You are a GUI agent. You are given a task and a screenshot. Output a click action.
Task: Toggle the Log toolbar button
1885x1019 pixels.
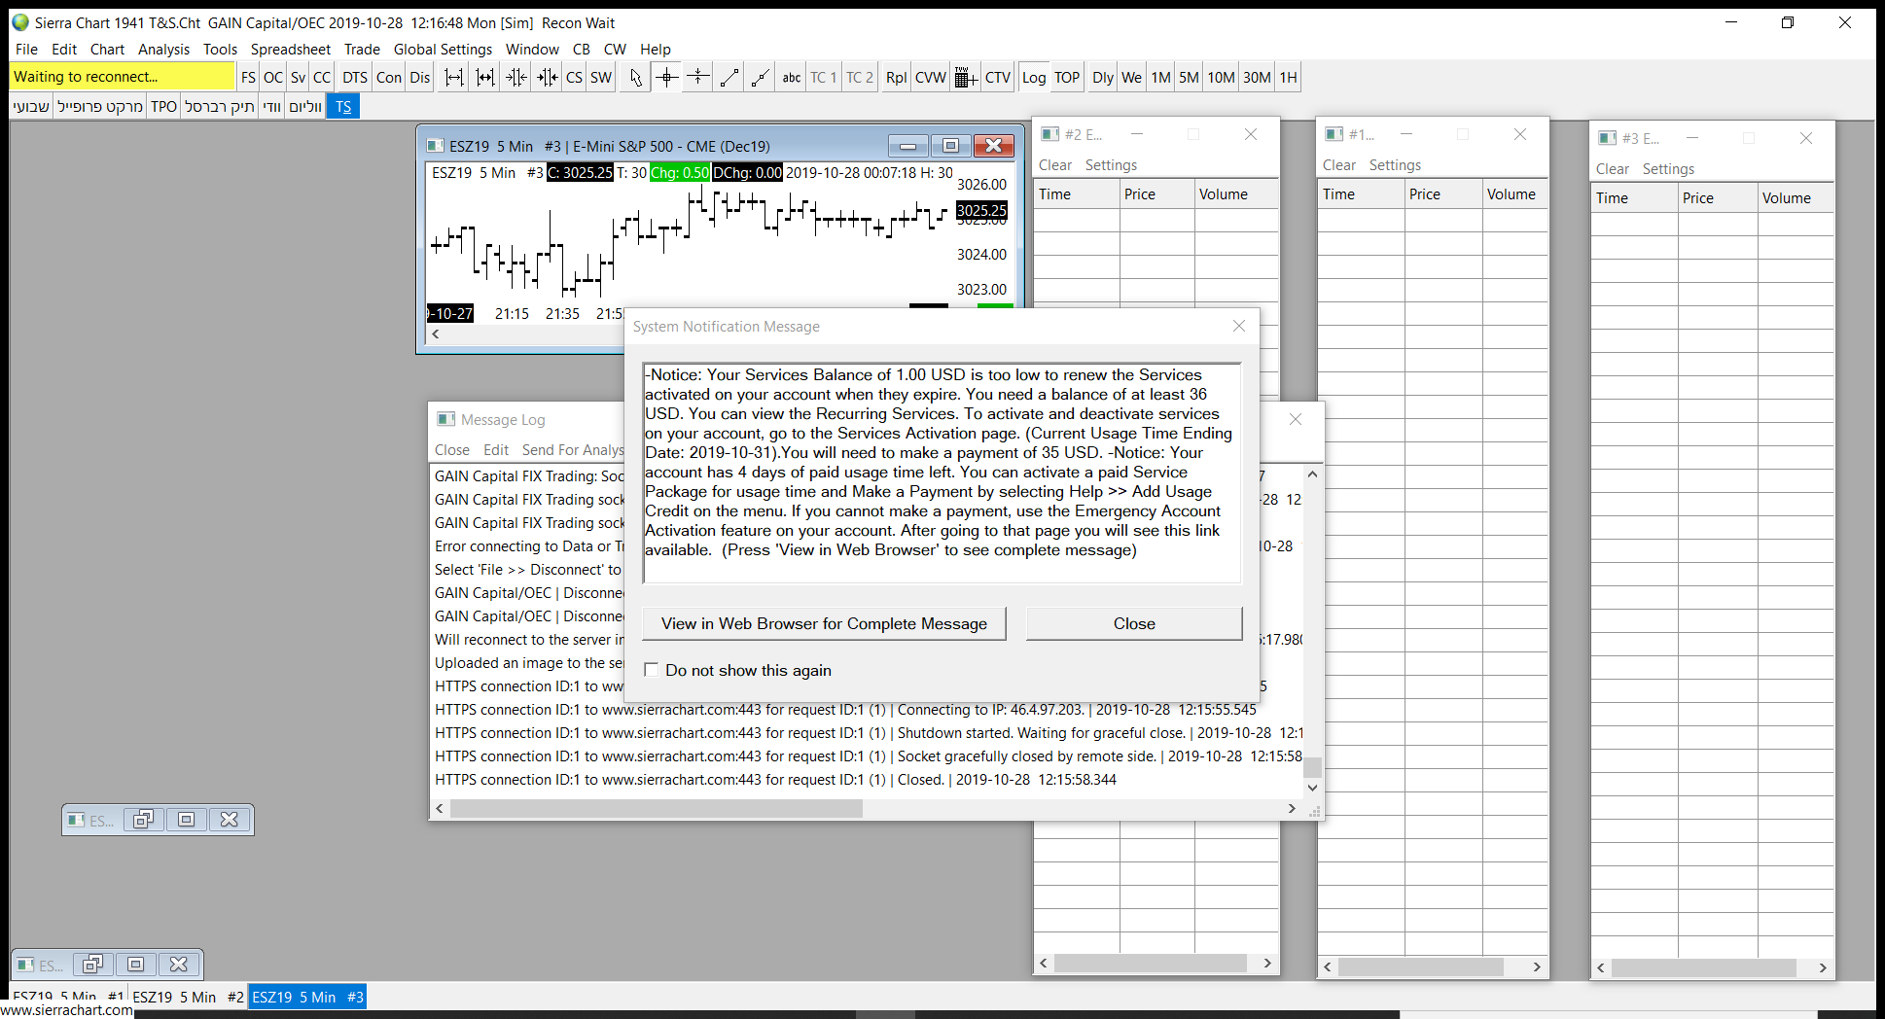1034,78
